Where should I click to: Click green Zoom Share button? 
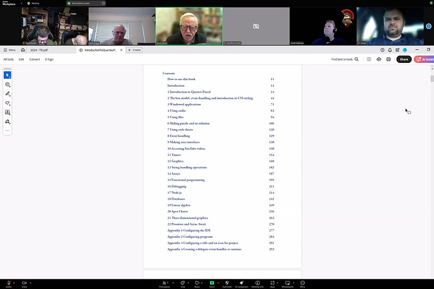pos(212,284)
